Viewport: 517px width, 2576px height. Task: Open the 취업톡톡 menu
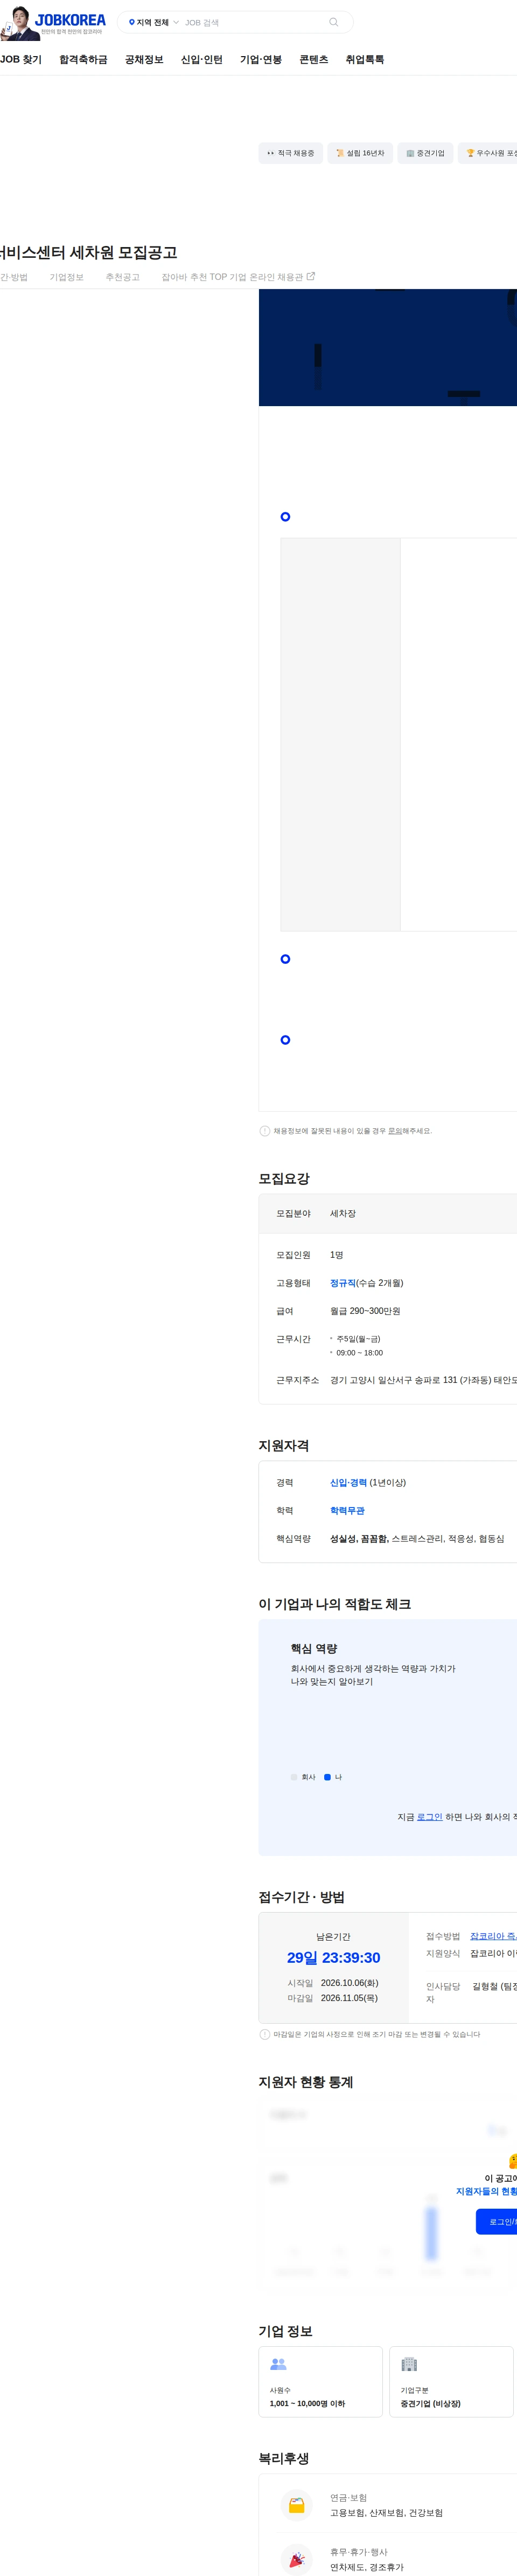point(364,60)
